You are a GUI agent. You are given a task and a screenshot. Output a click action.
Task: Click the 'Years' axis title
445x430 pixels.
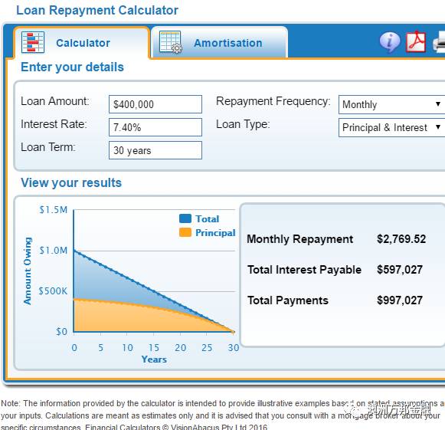click(154, 359)
